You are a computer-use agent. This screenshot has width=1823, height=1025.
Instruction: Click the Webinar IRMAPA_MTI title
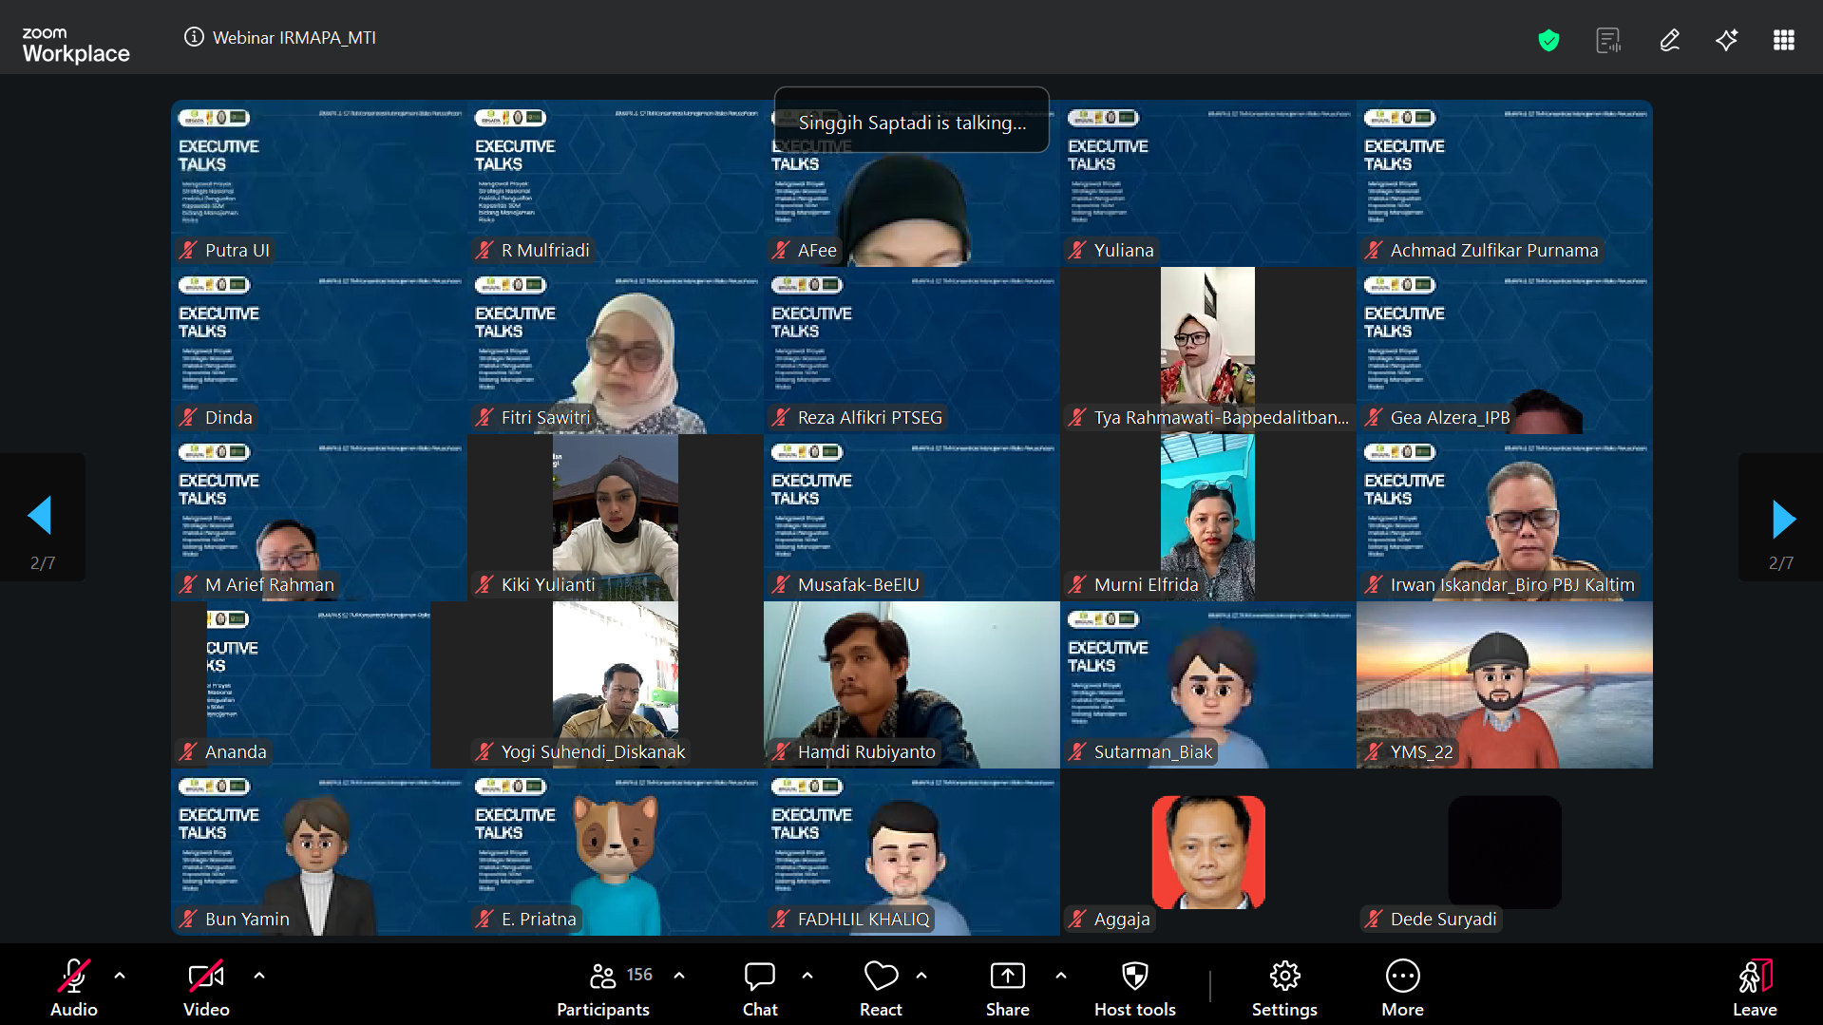(x=294, y=38)
